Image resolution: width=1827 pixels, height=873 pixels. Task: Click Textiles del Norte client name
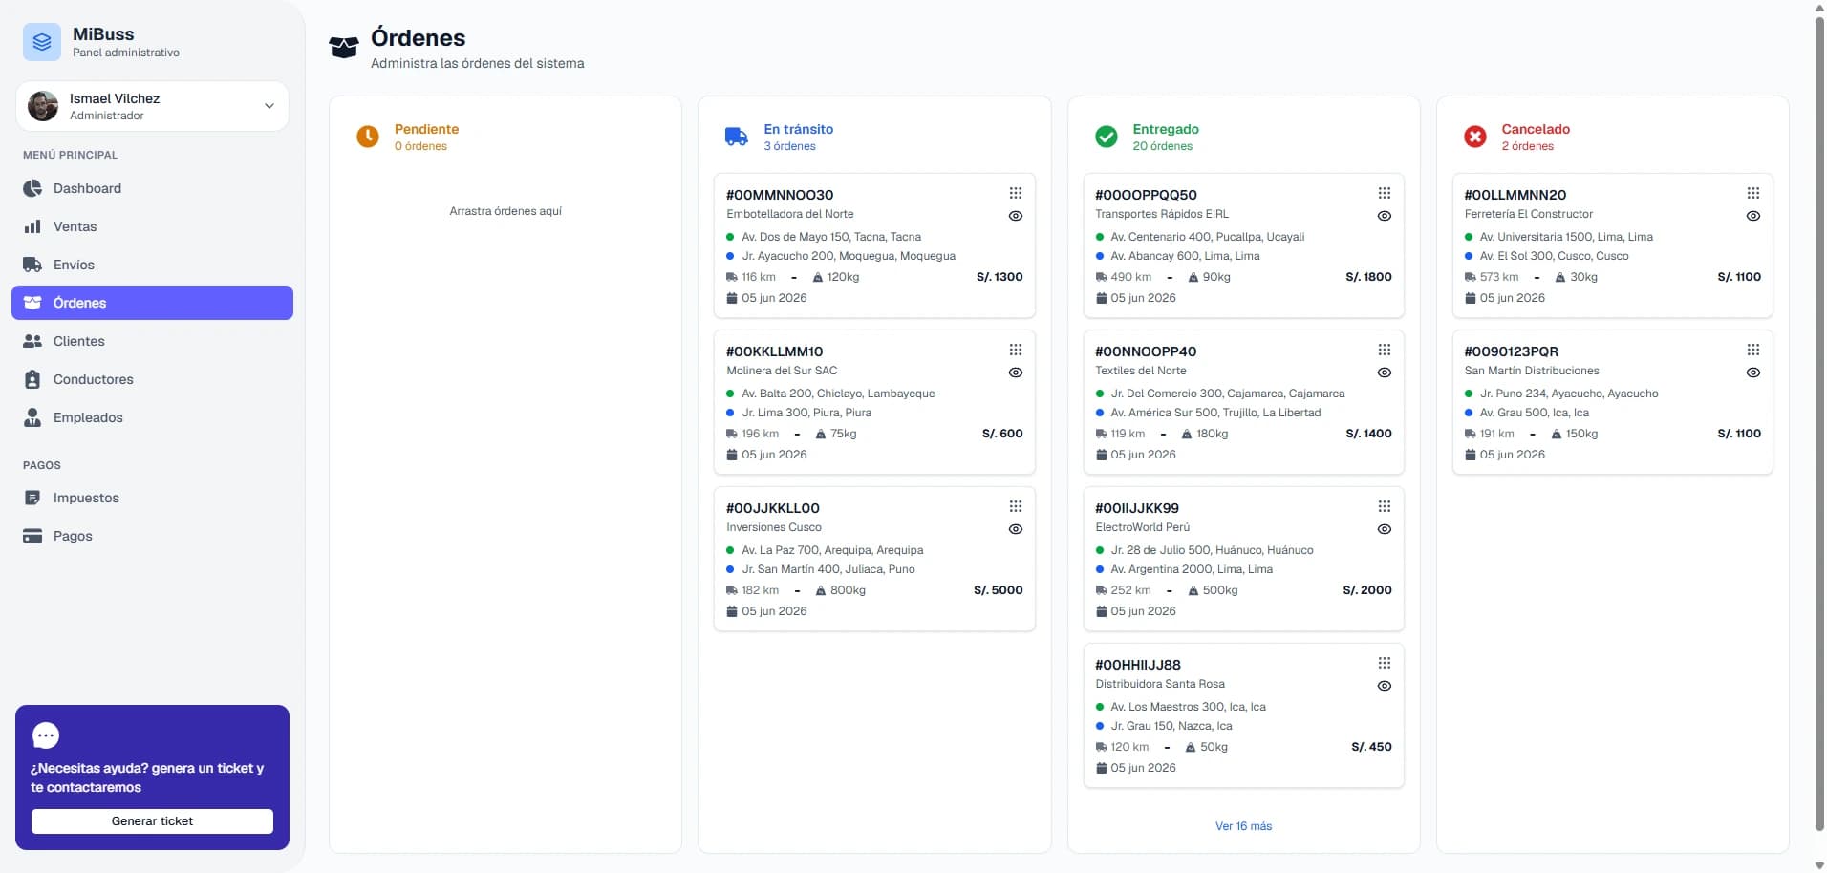(1141, 371)
